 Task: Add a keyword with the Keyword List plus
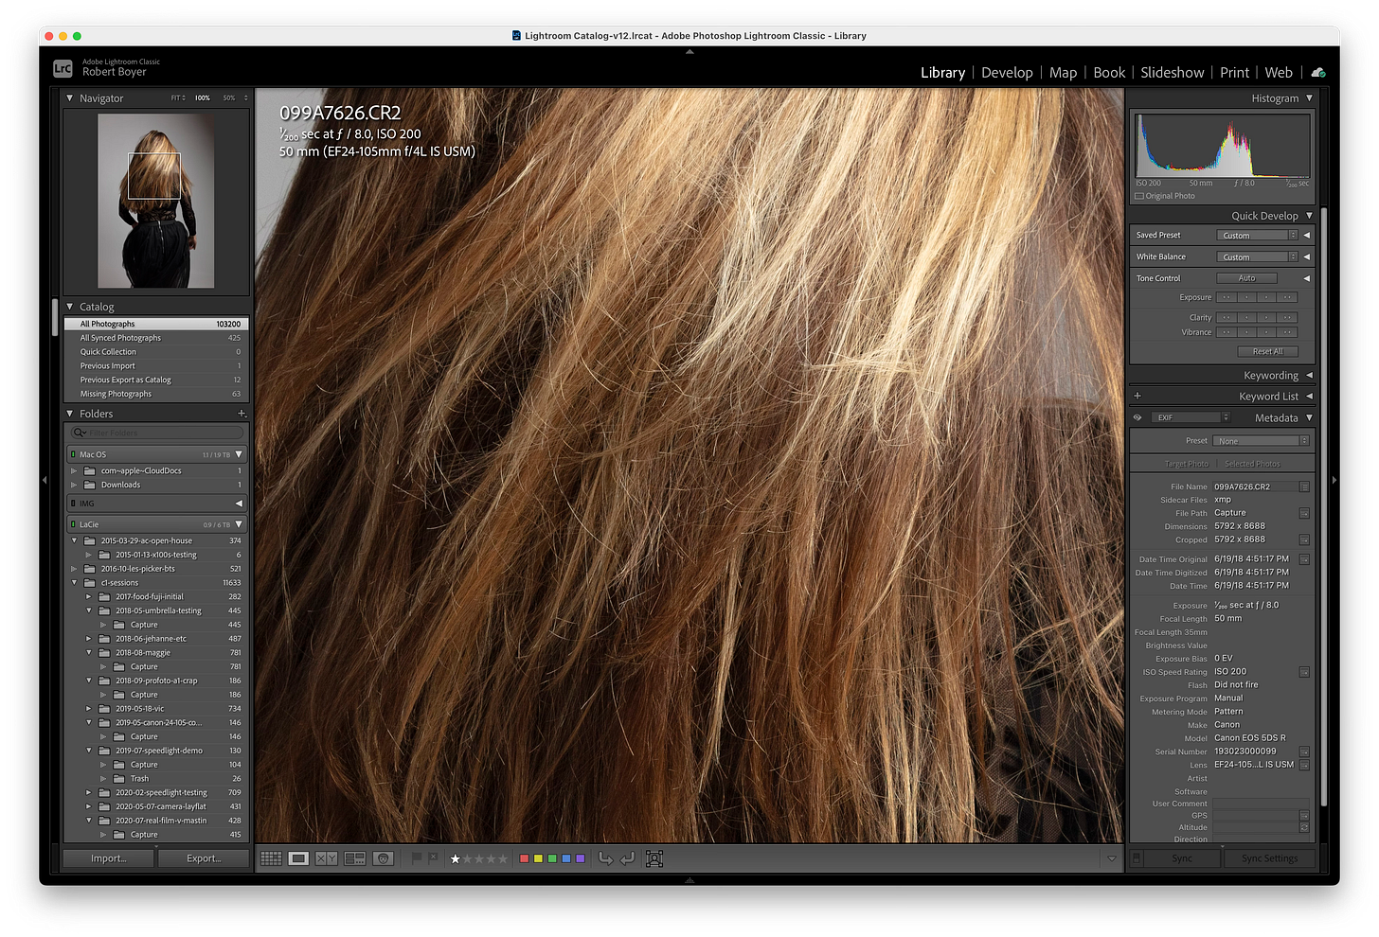pyautogui.click(x=1137, y=396)
